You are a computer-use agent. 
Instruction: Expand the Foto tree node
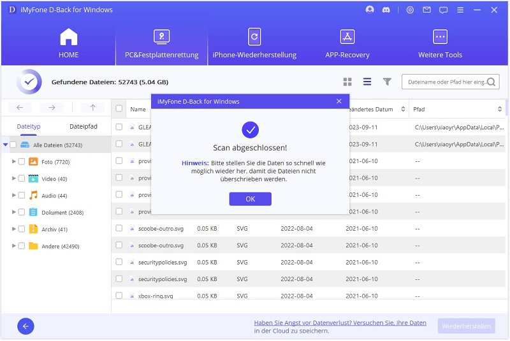(x=13, y=161)
